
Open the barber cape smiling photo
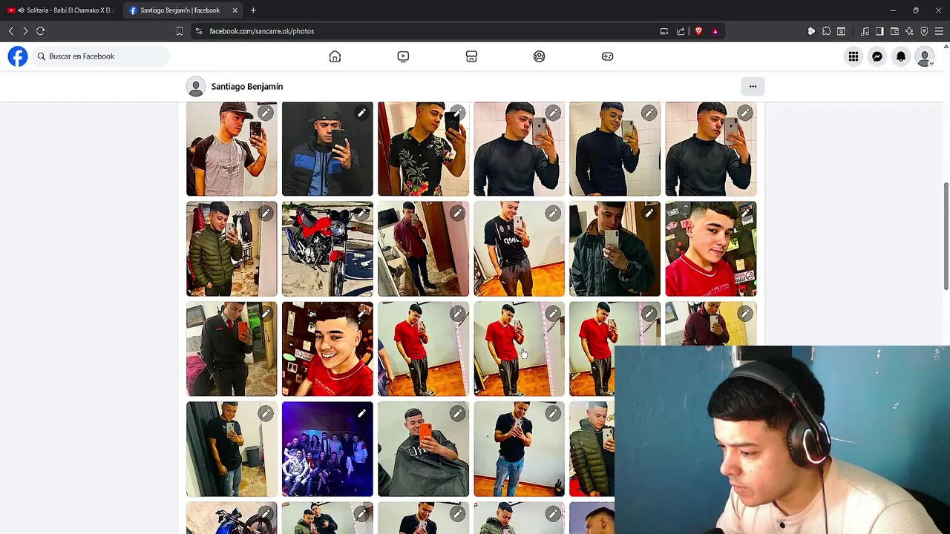pos(423,449)
